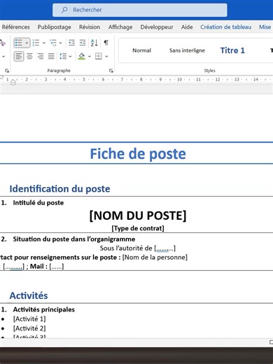Click the Activités principales line
273x364 pixels.
pos(43,309)
